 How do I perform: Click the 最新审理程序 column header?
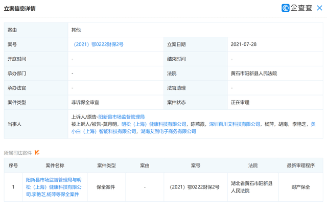pyautogui.click(x=301, y=165)
